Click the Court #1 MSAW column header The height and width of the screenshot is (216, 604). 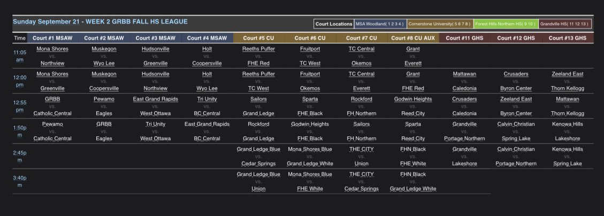[x=52, y=38]
